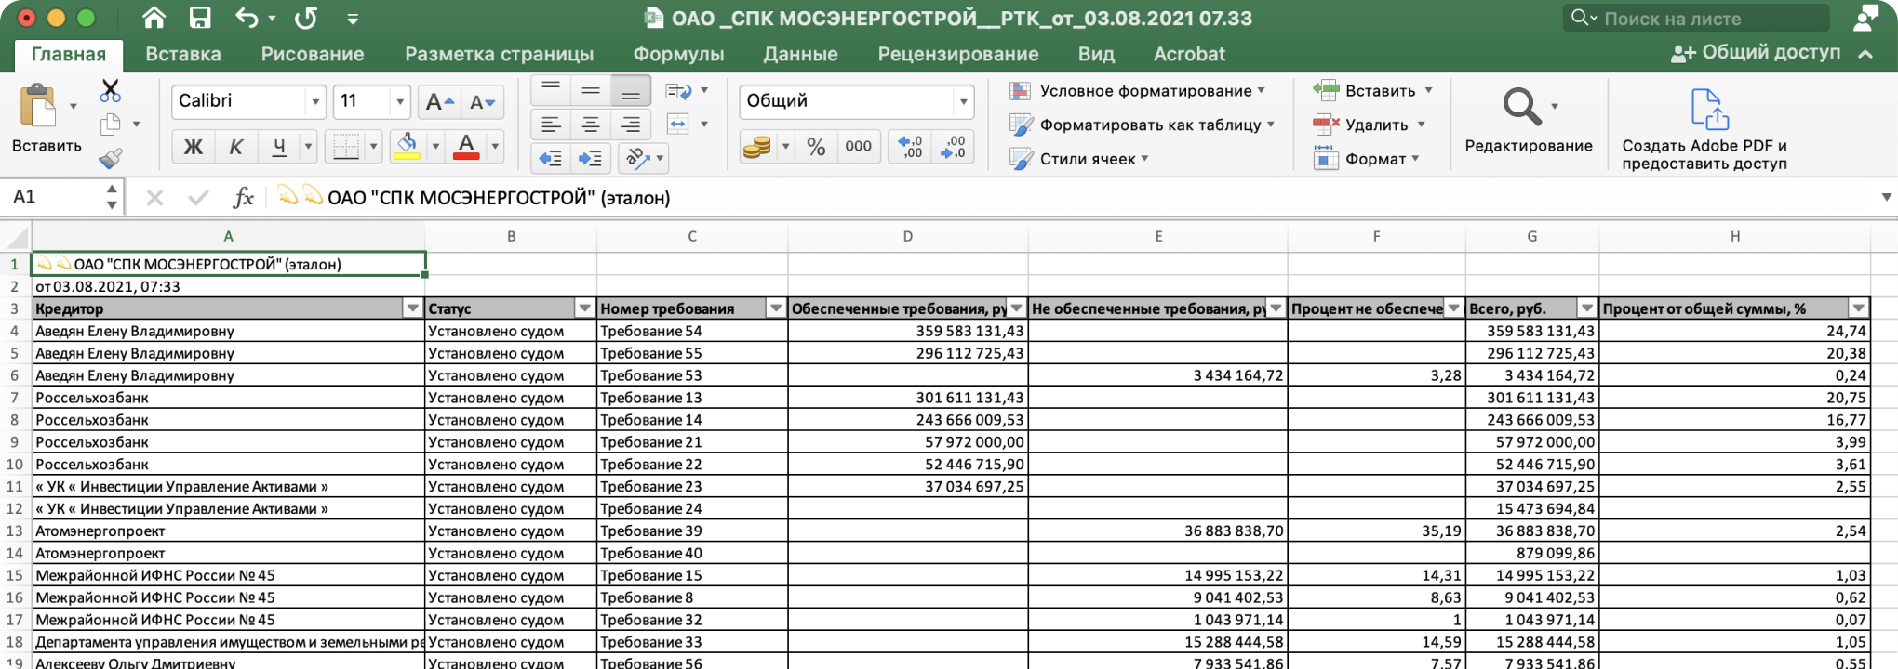Click Вставить cells button
1898x669 pixels.
click(1364, 90)
